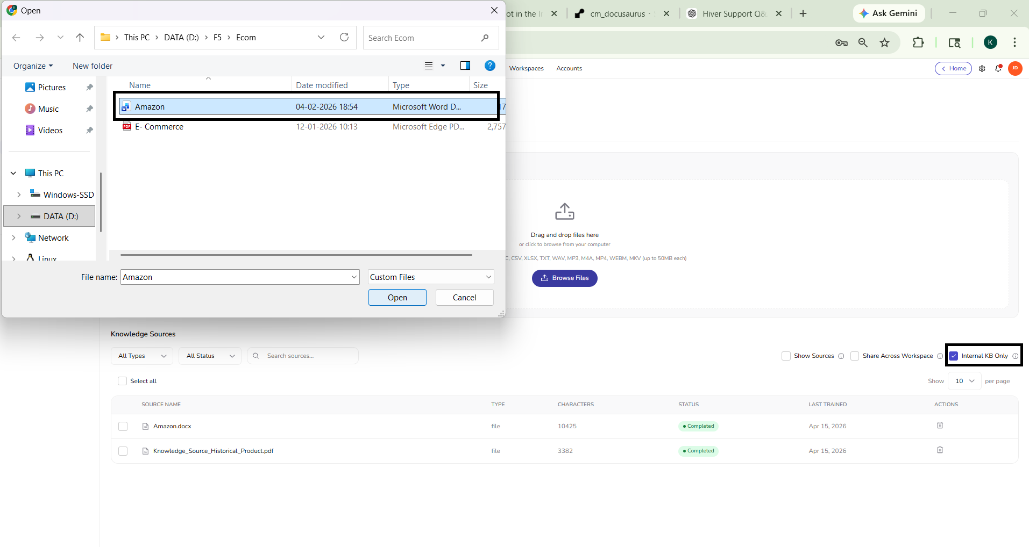Refresh the Ecom folder listing
This screenshot has width=1029, height=547.
pos(344,38)
